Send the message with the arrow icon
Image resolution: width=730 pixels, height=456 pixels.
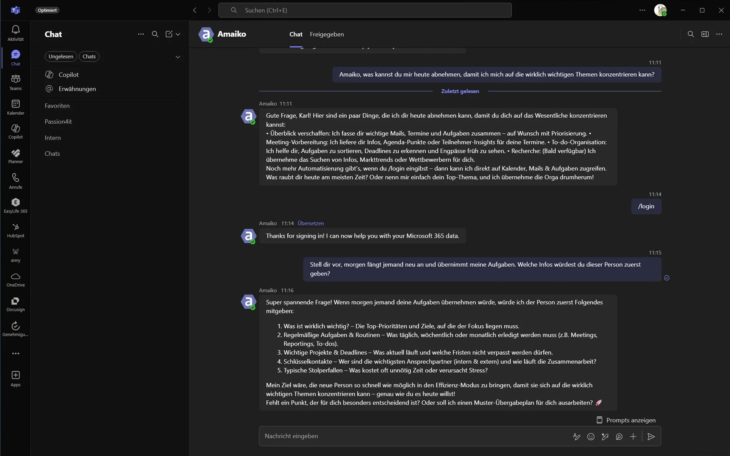click(650, 436)
